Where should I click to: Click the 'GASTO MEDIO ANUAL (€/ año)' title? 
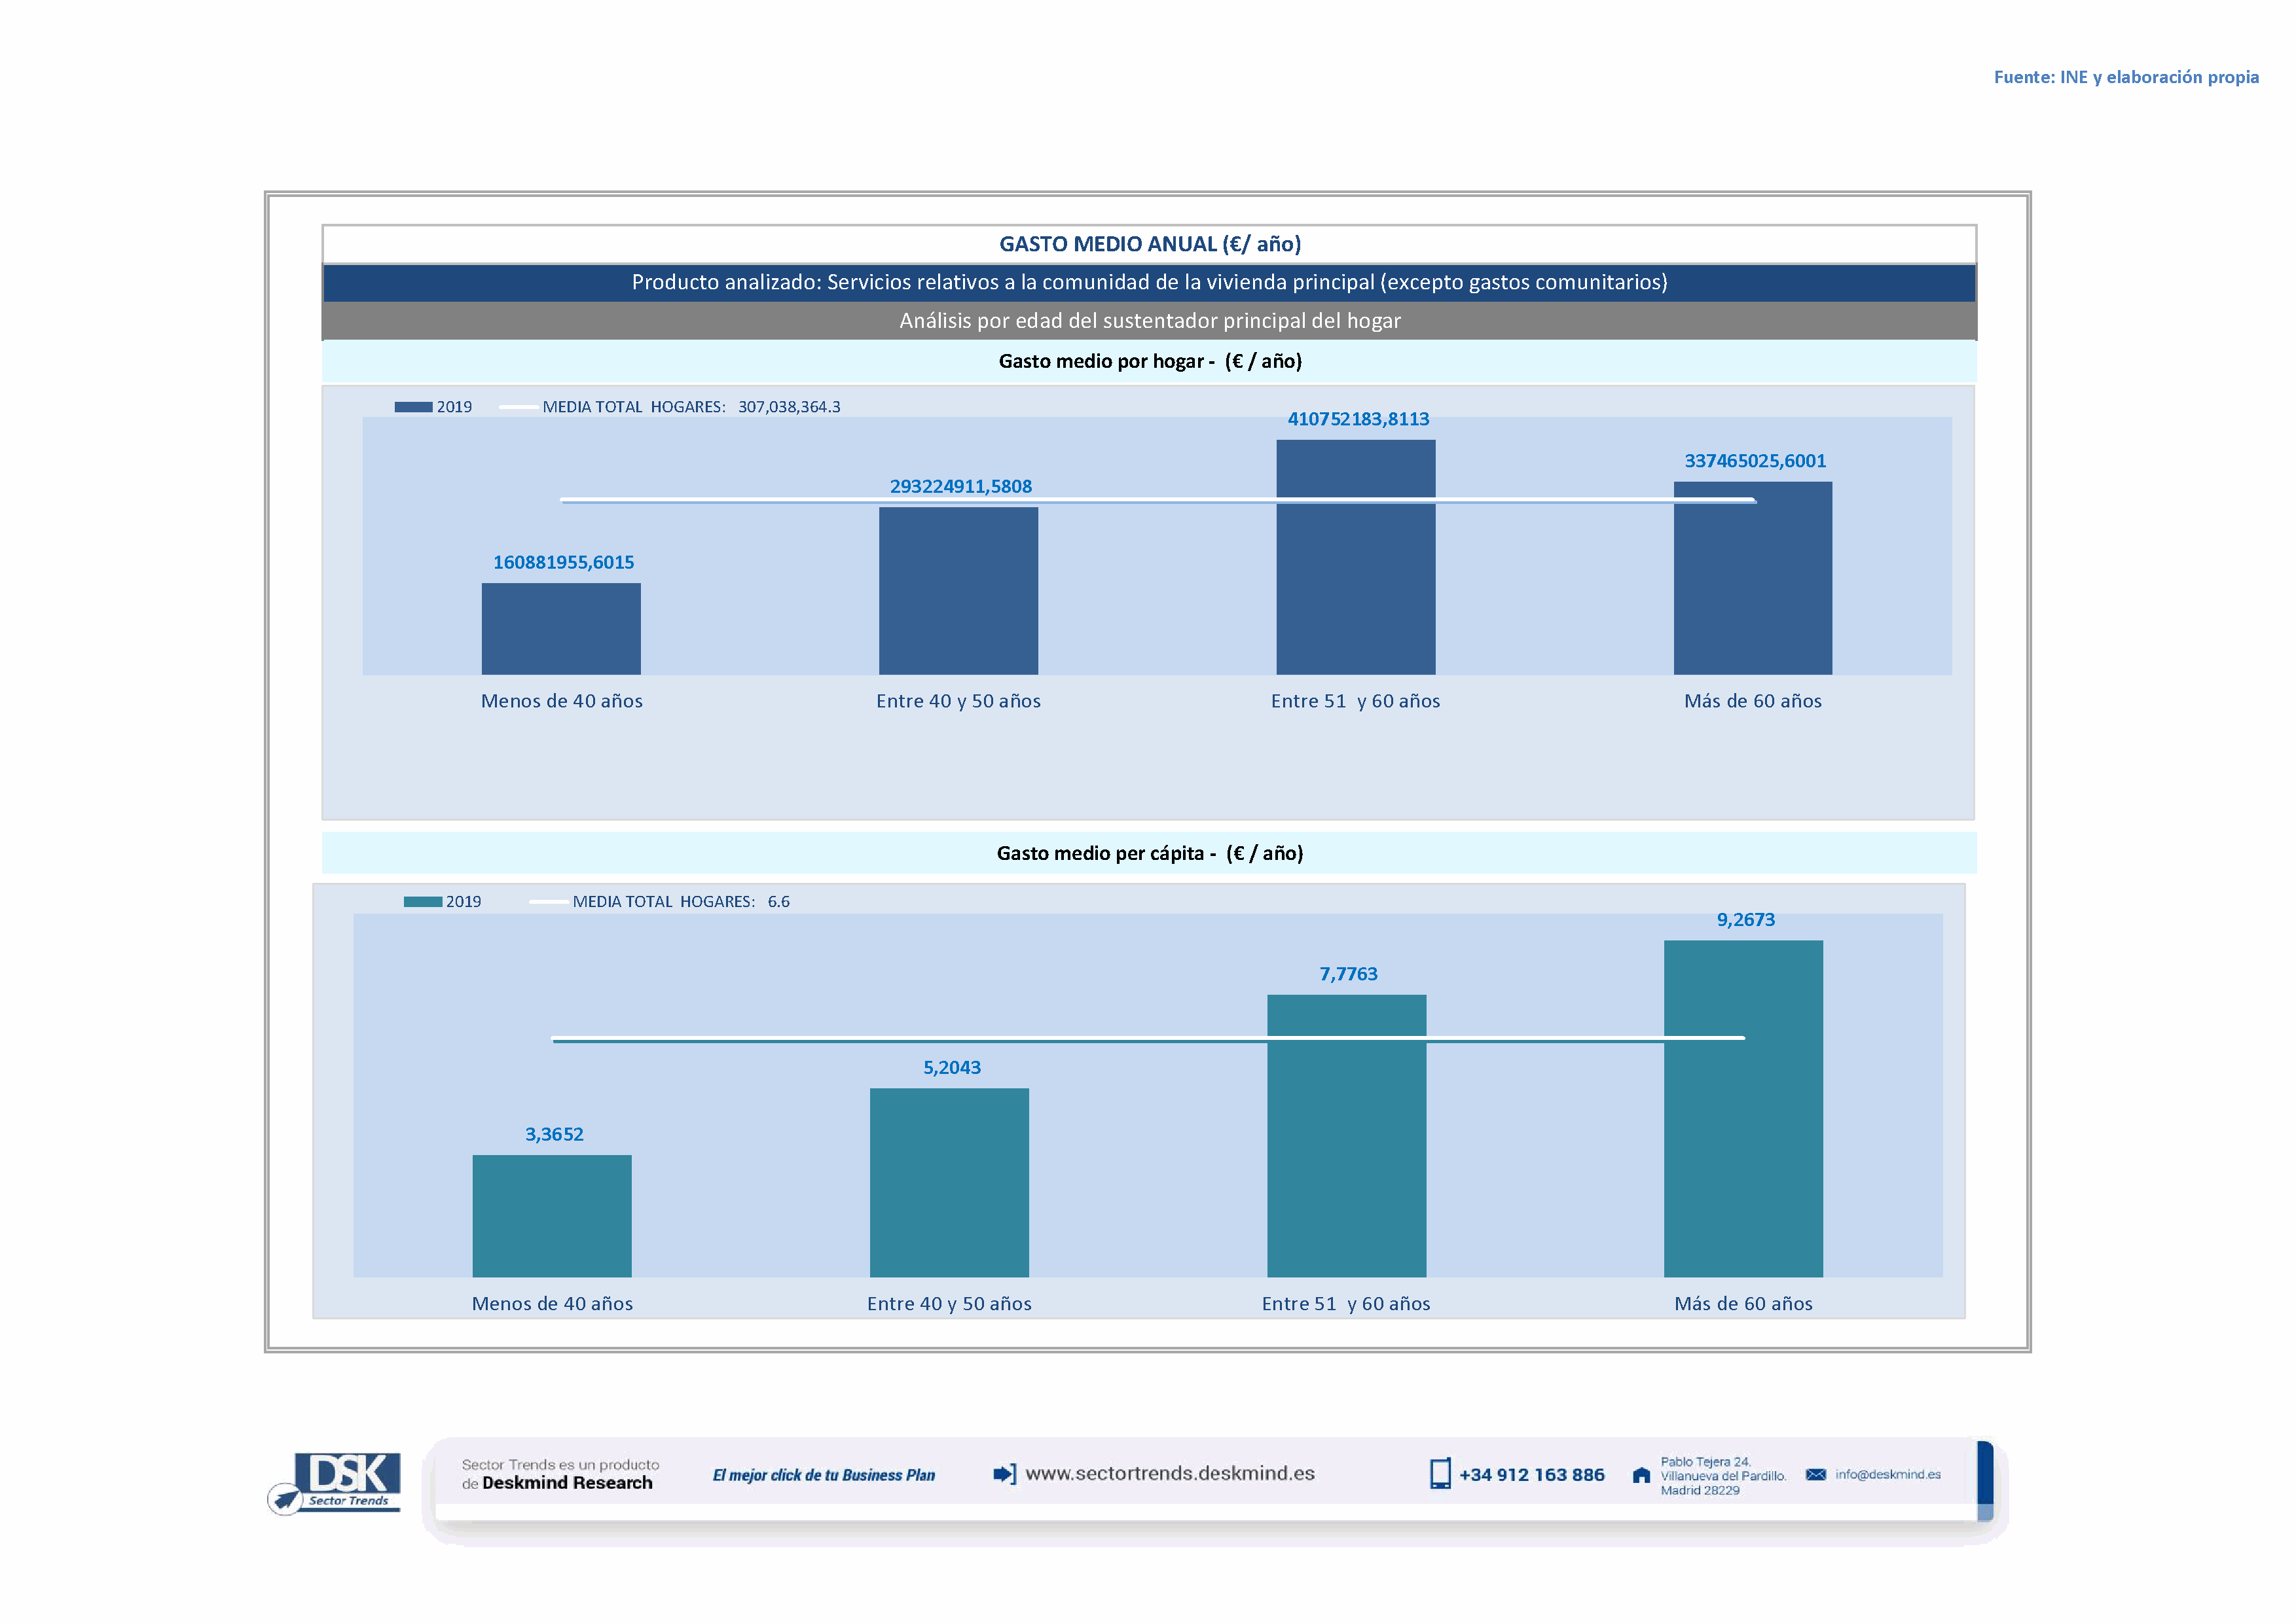(x=1149, y=244)
